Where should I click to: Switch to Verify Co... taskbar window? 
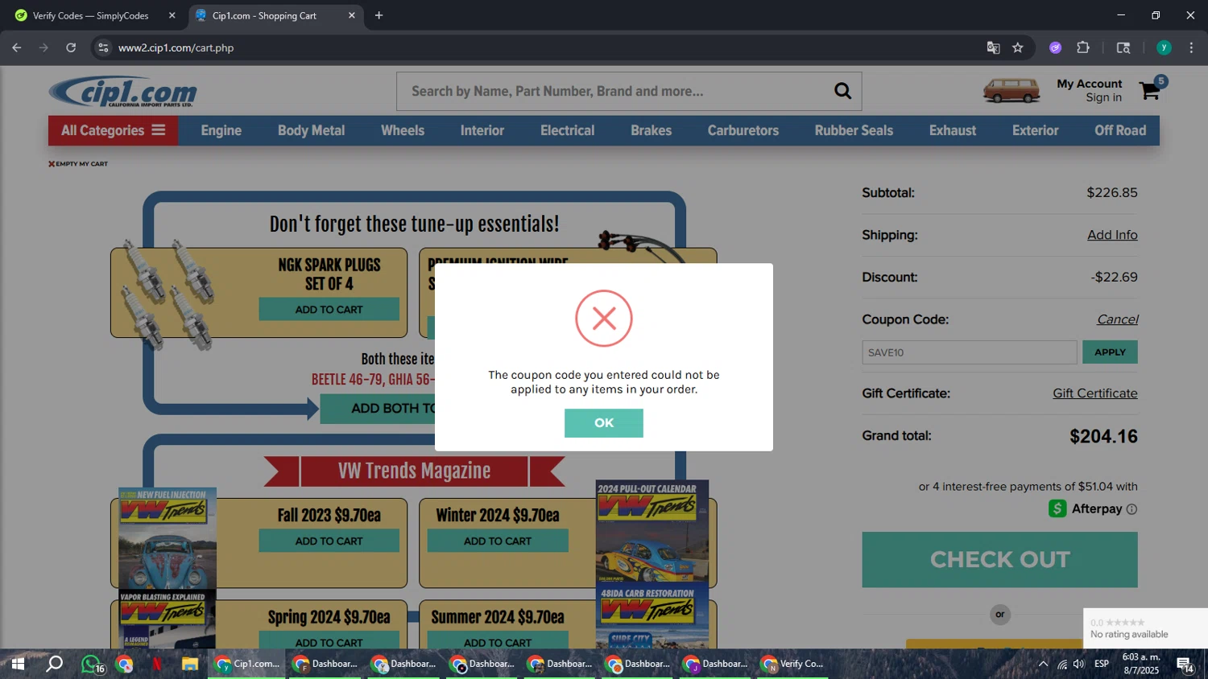tap(793, 664)
